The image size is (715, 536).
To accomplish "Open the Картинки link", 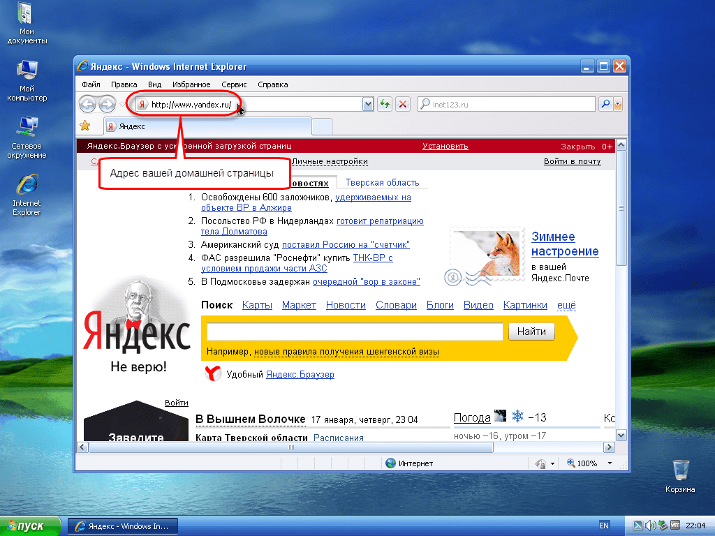I will (x=525, y=305).
